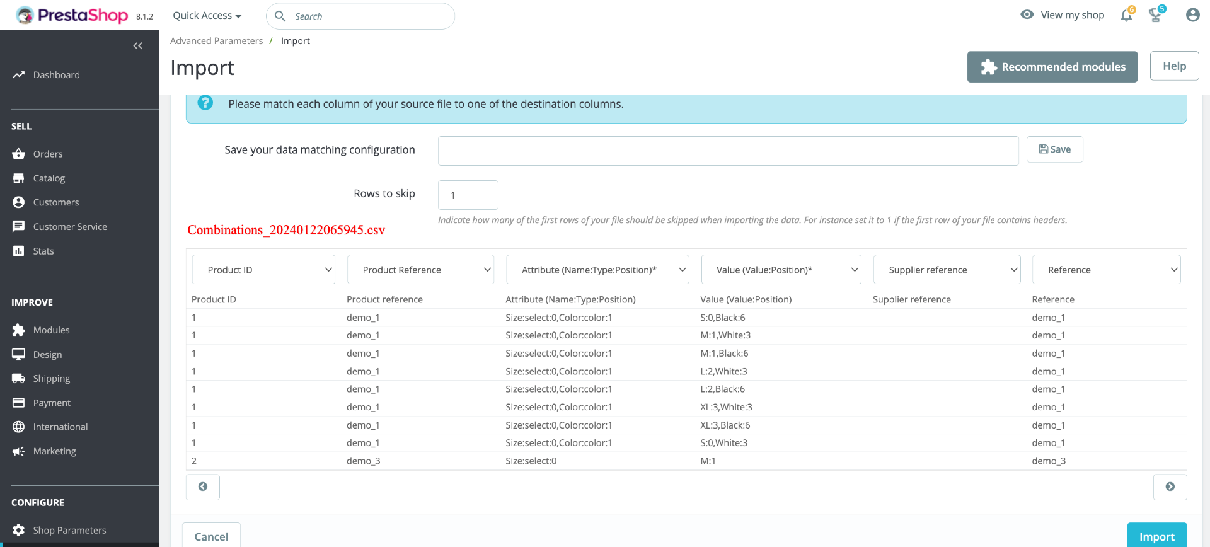This screenshot has width=1210, height=547.
Task: Open the user profile avatar
Action: click(x=1192, y=15)
